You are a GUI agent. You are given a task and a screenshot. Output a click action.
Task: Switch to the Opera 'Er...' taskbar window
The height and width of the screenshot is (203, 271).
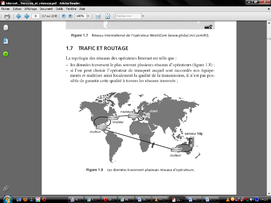tap(109, 200)
